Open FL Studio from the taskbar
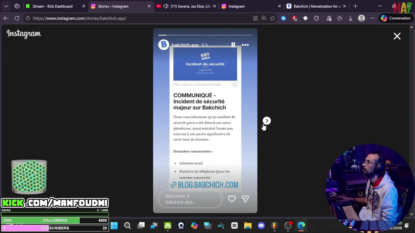The image size is (415, 233). point(275,226)
